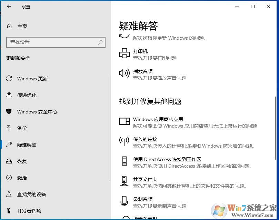Click the printer icon

(x=124, y=53)
